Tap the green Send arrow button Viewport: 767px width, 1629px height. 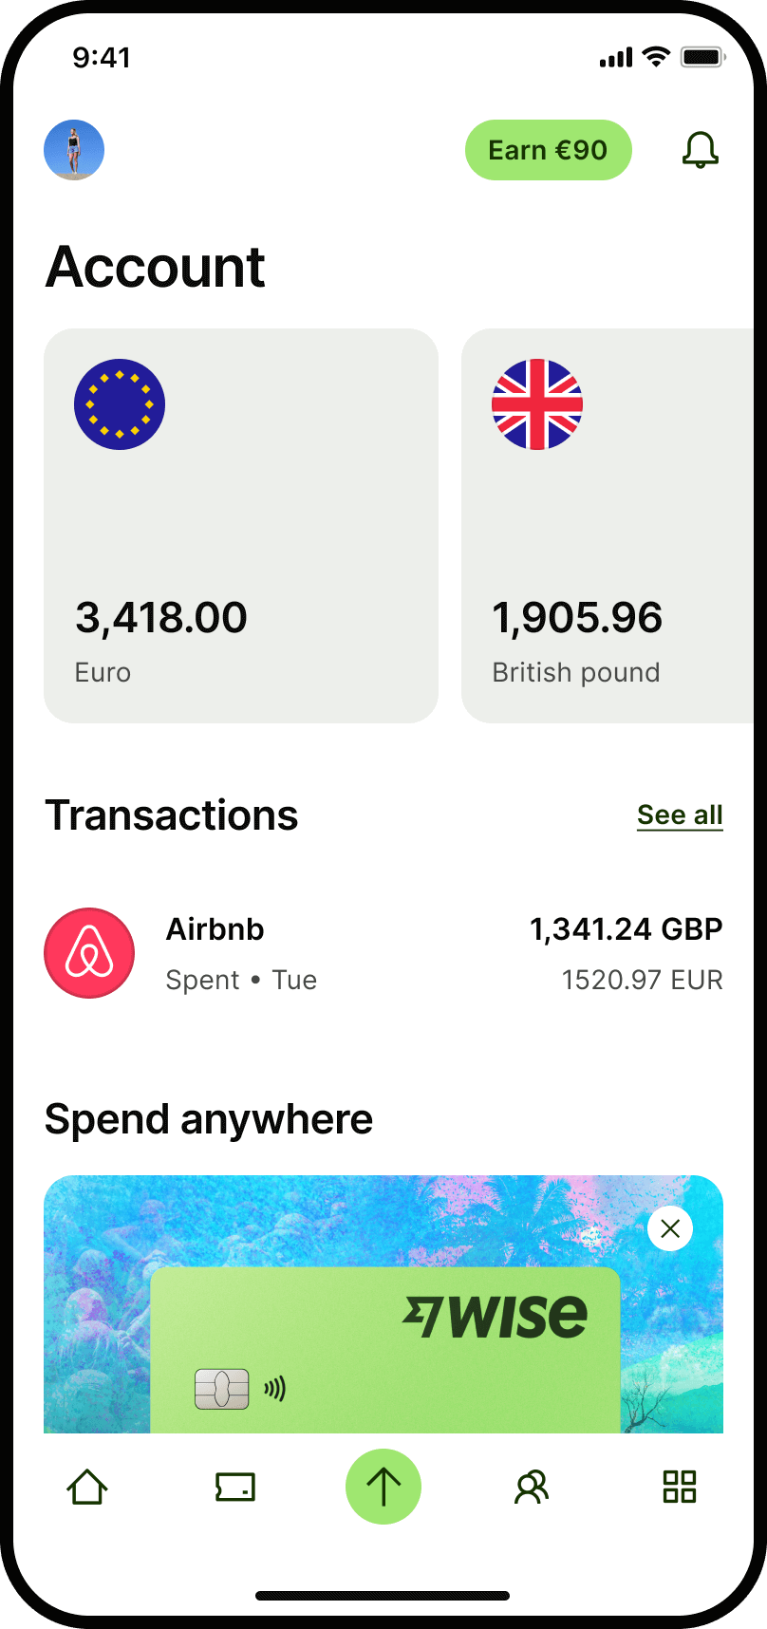coord(383,1487)
